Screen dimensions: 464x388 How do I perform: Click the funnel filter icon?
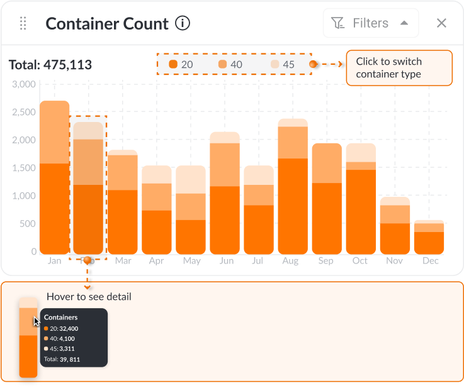[x=338, y=23]
